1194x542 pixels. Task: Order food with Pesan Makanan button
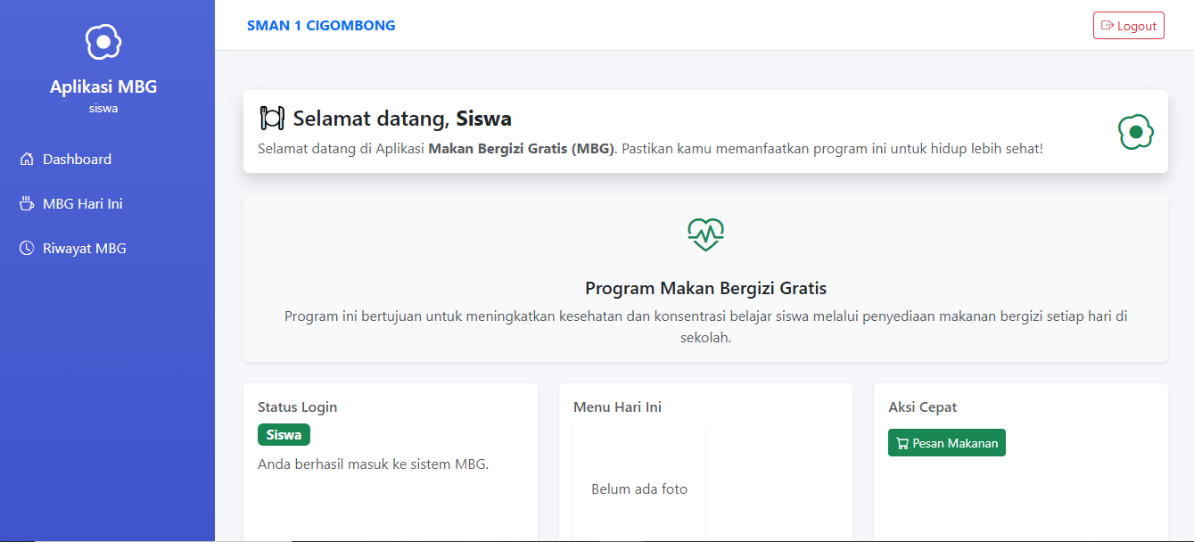(947, 443)
